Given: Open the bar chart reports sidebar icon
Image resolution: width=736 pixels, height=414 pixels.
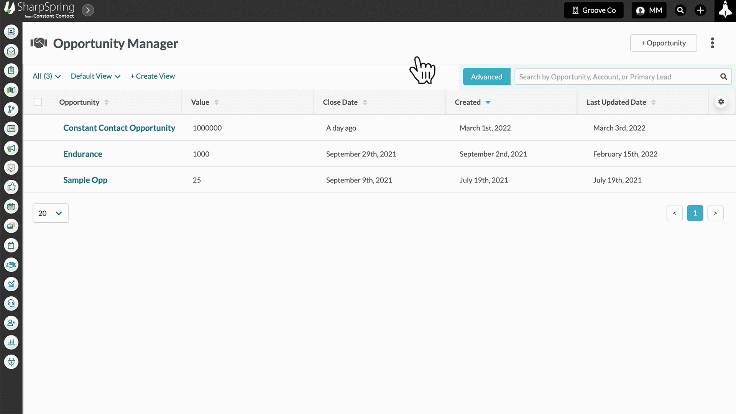Looking at the screenshot, I should (x=11, y=342).
